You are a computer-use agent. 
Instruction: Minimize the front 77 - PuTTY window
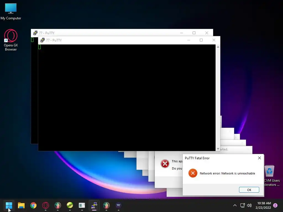coord(188,40)
